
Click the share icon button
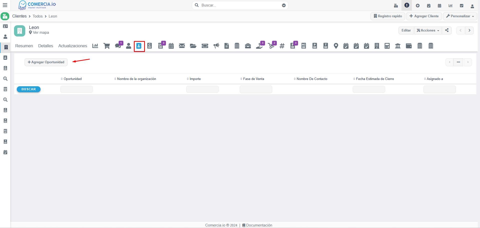point(447,30)
